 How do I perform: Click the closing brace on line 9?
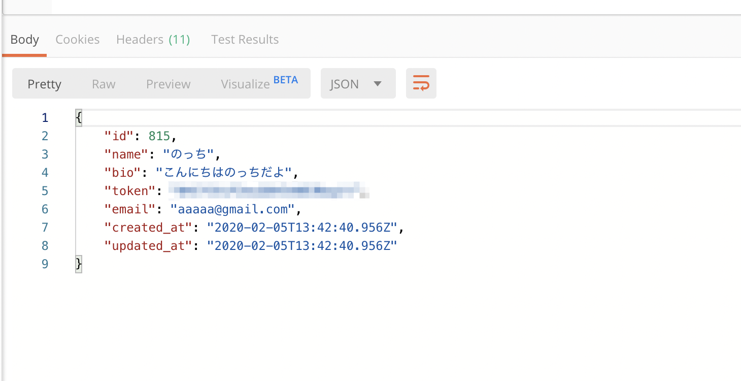coord(78,264)
